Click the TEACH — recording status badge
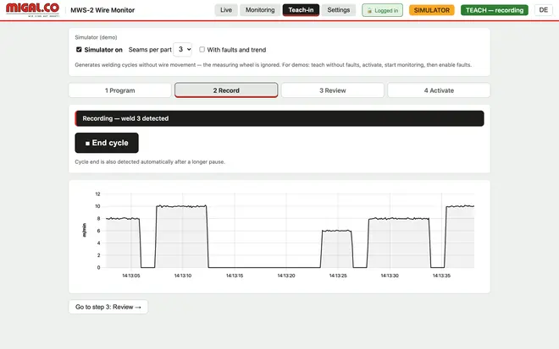 pyautogui.click(x=495, y=10)
